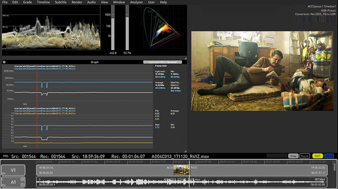Click the CIE chromaticity gamut diagram

[162, 27]
